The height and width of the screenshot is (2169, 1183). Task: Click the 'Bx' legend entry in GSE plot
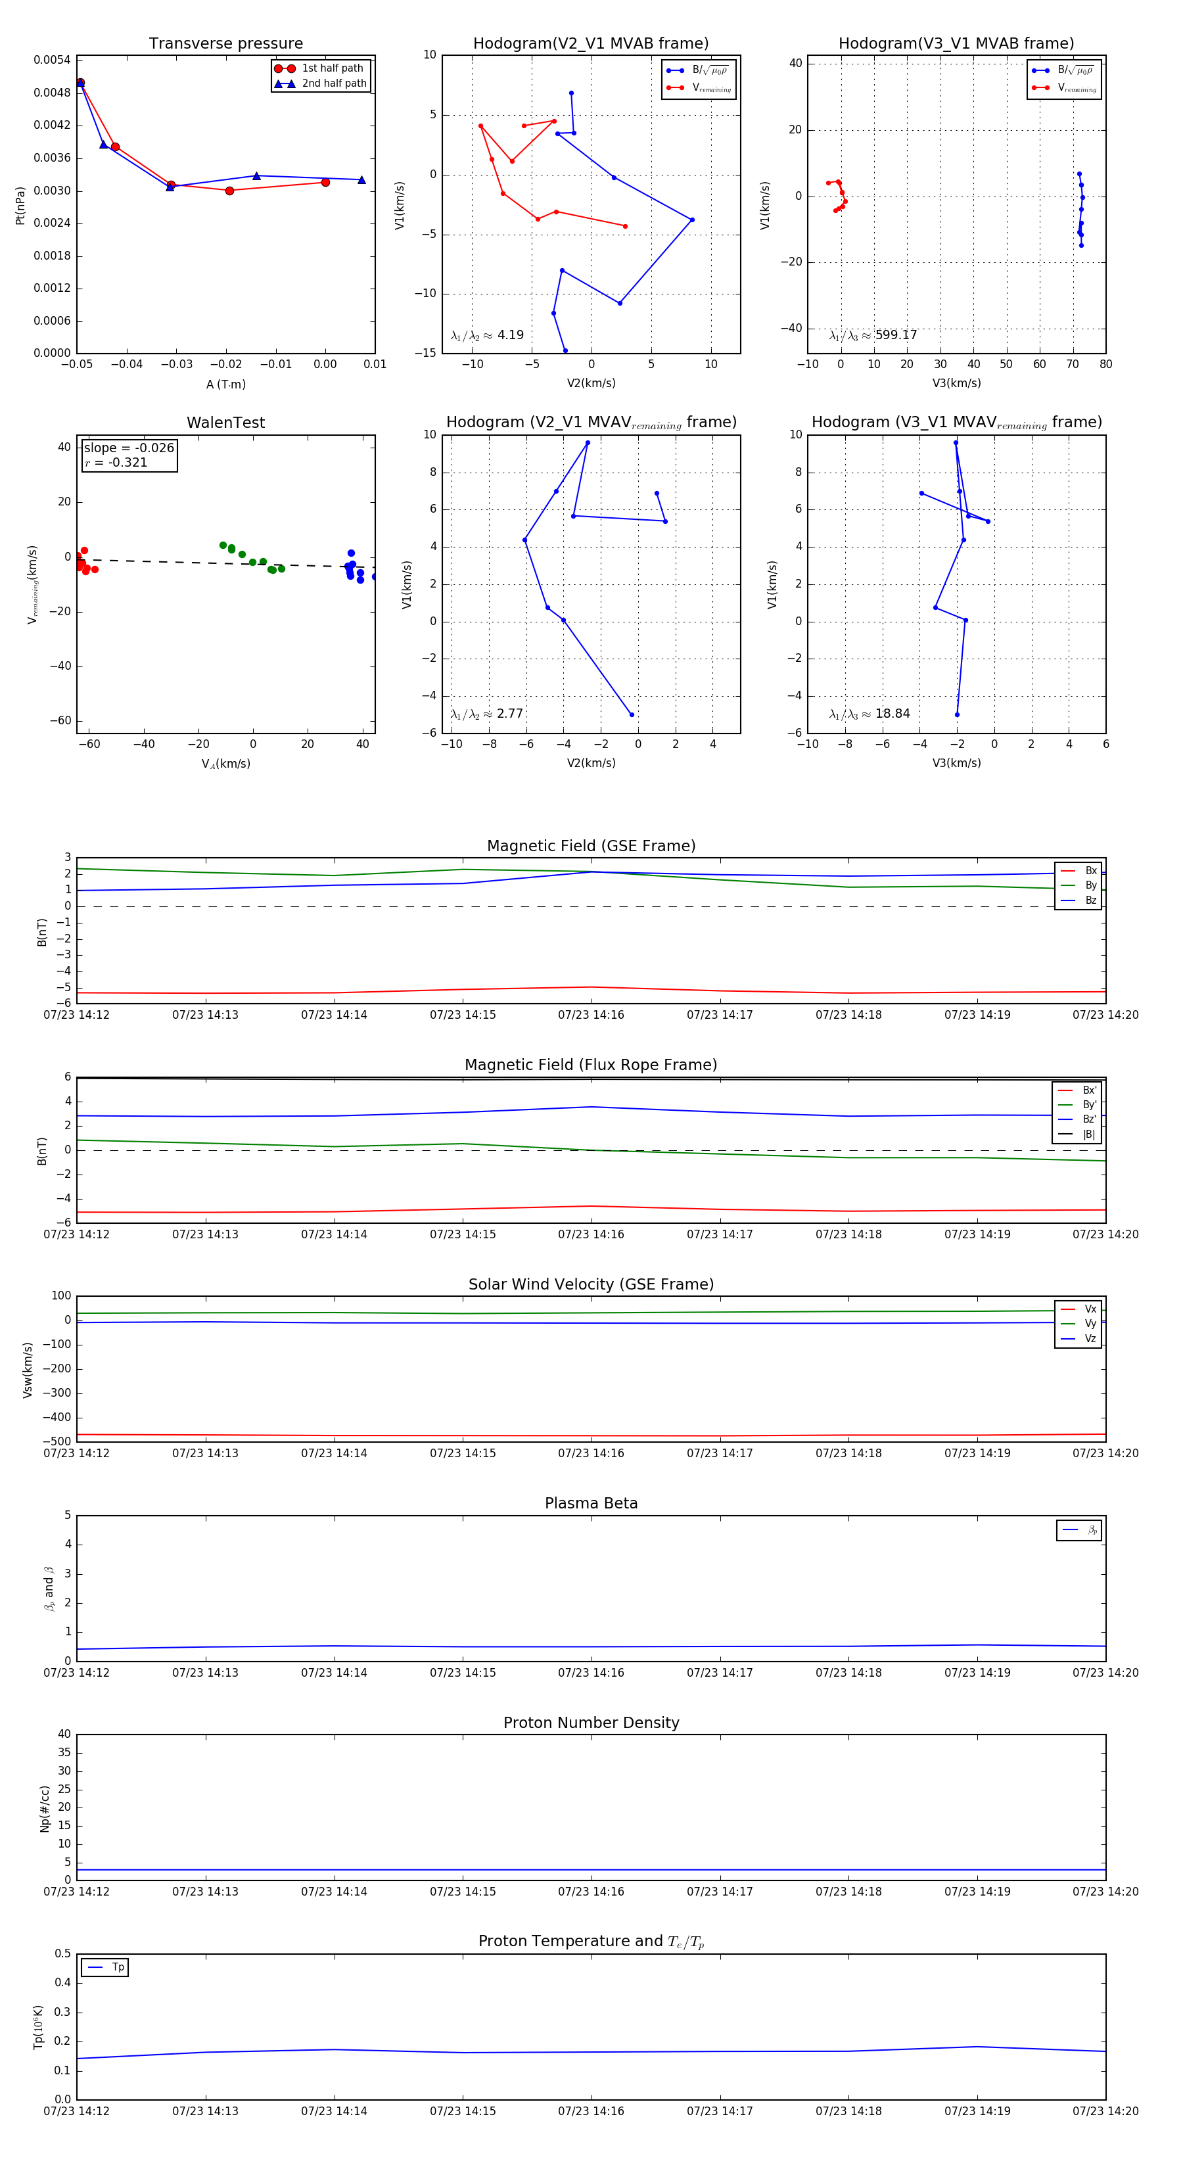(x=1079, y=871)
